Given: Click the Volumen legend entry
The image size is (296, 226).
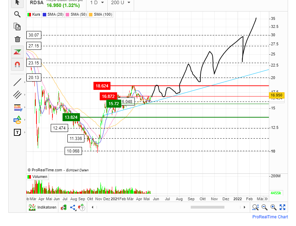Looking at the screenshot, I should 38,177.
